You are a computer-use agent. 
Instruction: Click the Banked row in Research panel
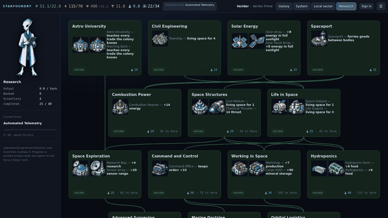click(x=30, y=94)
